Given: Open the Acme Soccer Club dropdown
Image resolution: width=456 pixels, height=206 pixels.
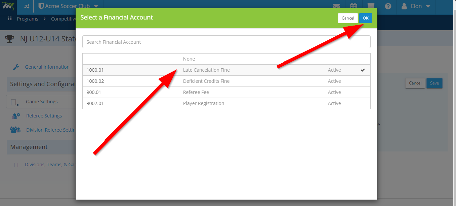Looking at the screenshot, I should tap(69, 6).
